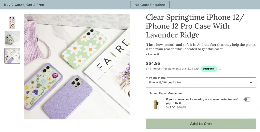
Task: Click the $64.95 product price
Action: [x=153, y=63]
